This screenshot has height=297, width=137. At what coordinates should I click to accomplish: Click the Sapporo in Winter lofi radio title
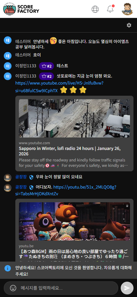(x=70, y=151)
